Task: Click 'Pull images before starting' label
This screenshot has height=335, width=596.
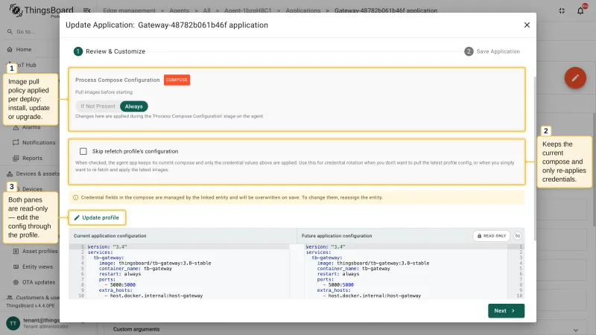Action: [104, 92]
